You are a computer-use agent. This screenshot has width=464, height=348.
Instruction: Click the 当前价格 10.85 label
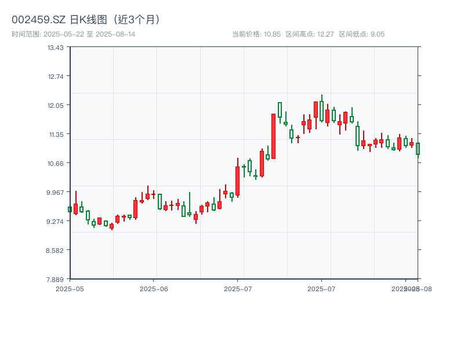pyautogui.click(x=256, y=34)
